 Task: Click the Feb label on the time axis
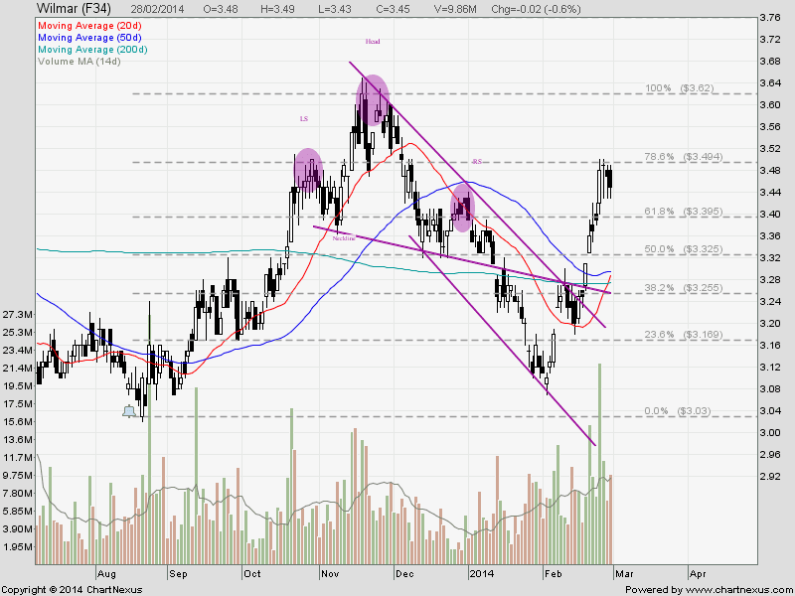click(554, 574)
